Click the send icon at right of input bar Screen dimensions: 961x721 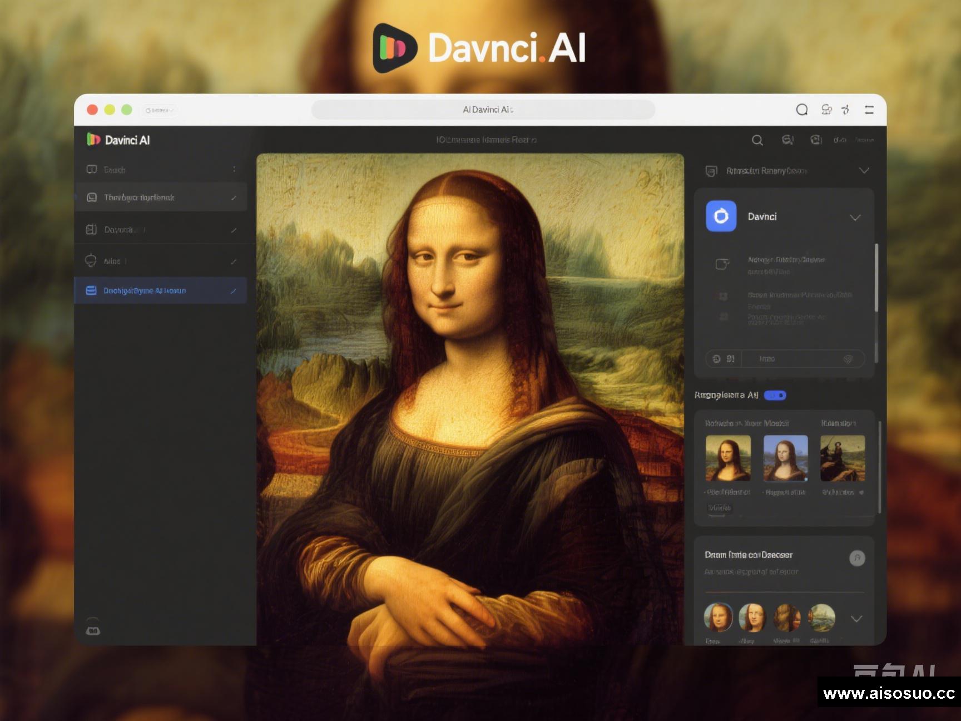pyautogui.click(x=848, y=359)
